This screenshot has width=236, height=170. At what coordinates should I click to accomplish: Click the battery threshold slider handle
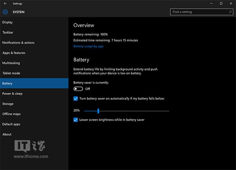(x=98, y=111)
